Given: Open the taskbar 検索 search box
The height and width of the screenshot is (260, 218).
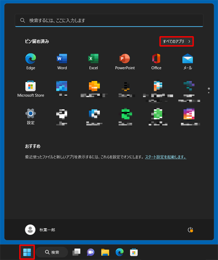Looking at the screenshot, I should (x=52, y=252).
